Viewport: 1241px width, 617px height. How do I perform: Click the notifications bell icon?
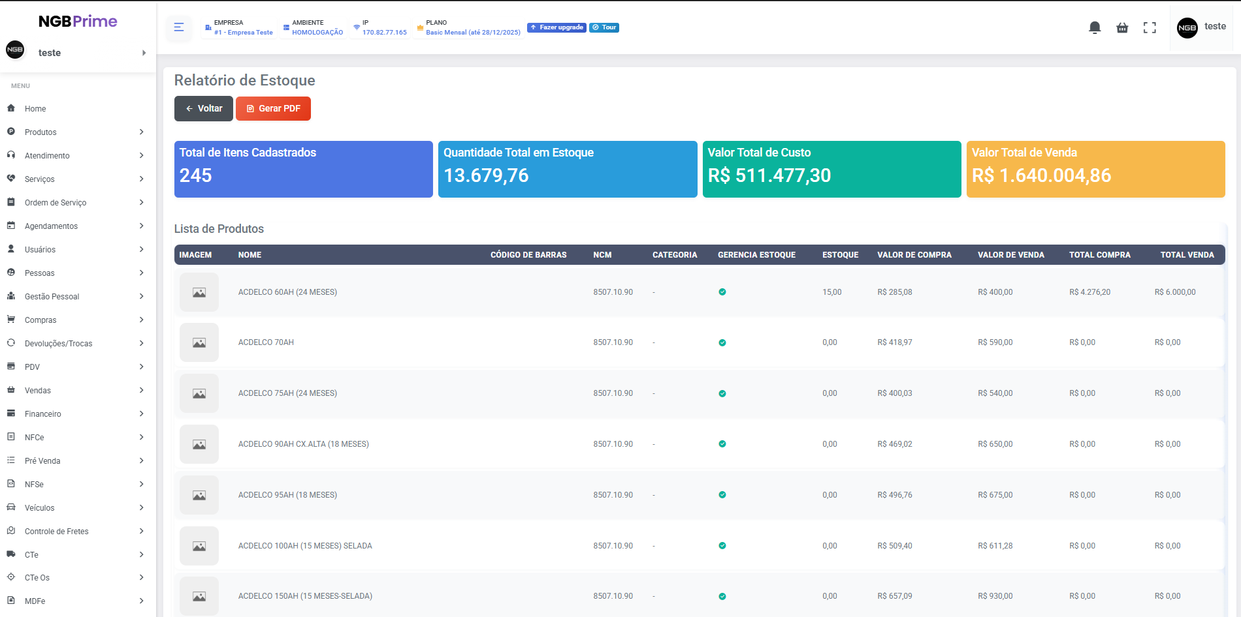1095,27
